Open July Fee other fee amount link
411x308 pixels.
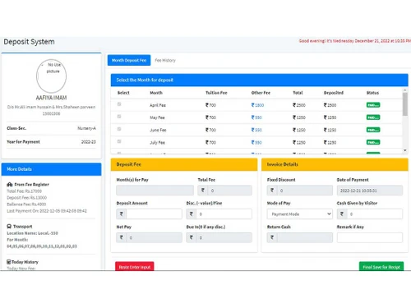pyautogui.click(x=256, y=142)
